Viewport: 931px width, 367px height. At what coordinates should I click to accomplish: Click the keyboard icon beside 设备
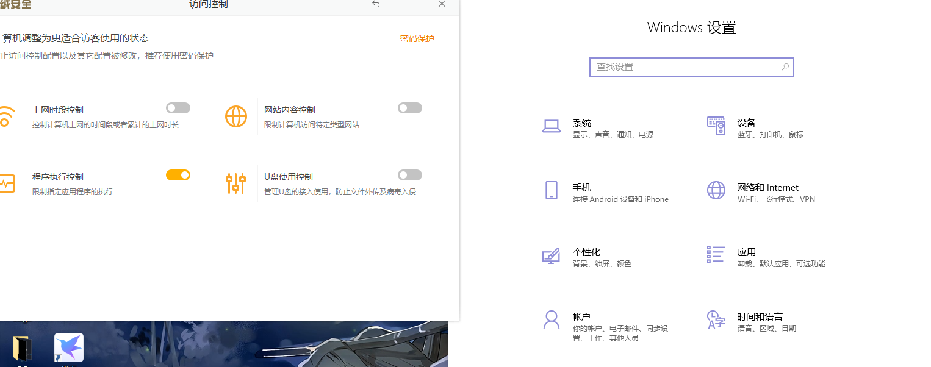point(716,126)
